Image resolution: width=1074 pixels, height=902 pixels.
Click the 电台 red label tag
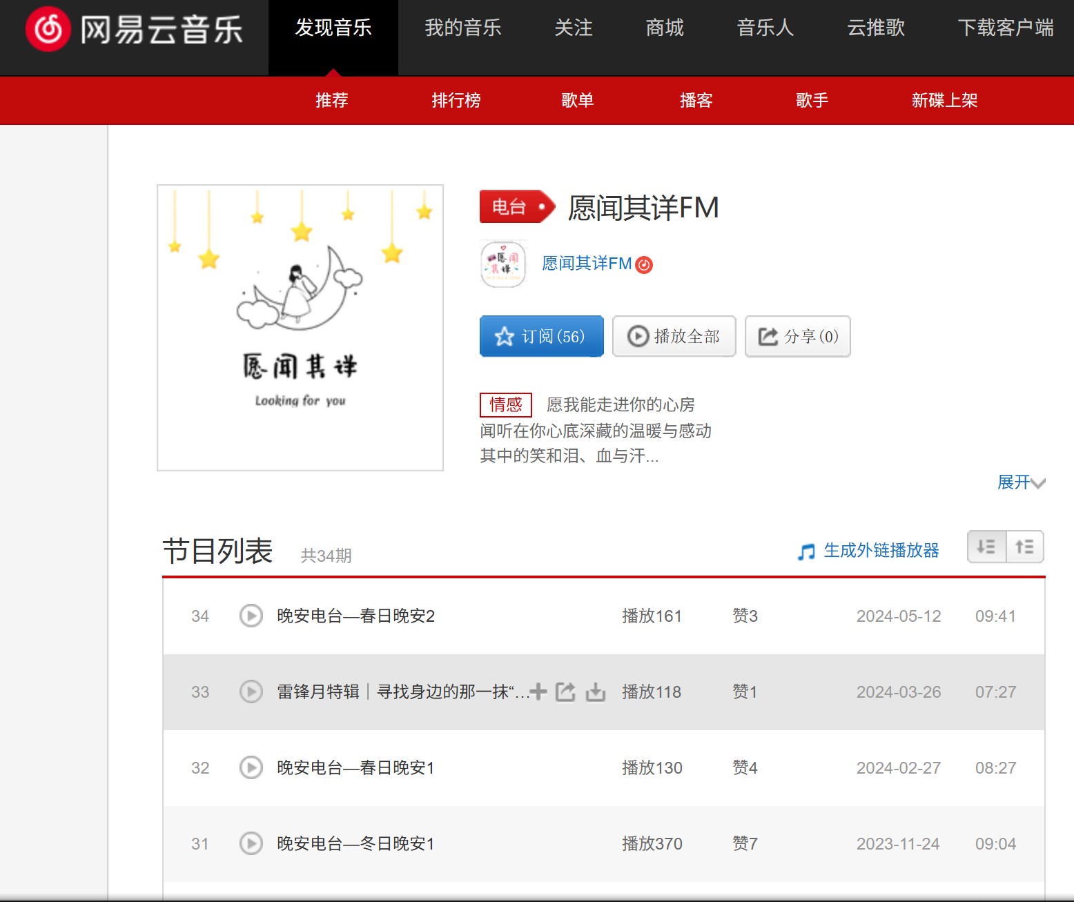pyautogui.click(x=517, y=206)
